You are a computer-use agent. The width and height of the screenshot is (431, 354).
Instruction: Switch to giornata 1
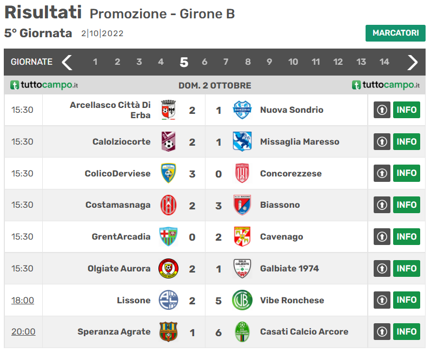95,62
